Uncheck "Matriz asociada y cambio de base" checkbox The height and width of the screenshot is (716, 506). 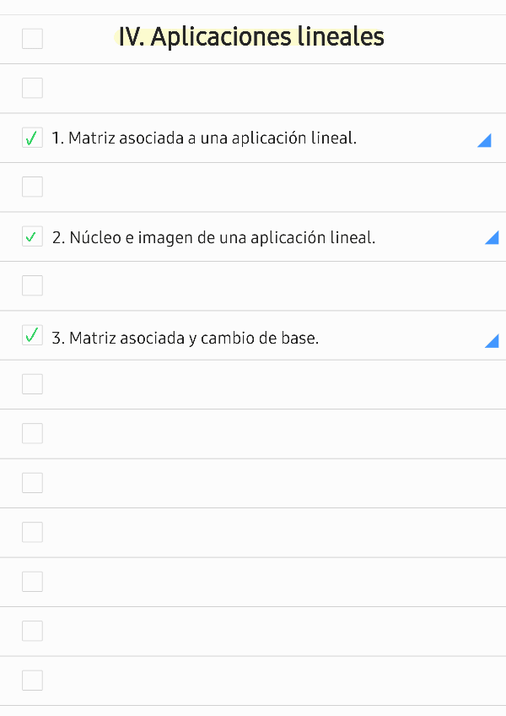pyautogui.click(x=32, y=336)
